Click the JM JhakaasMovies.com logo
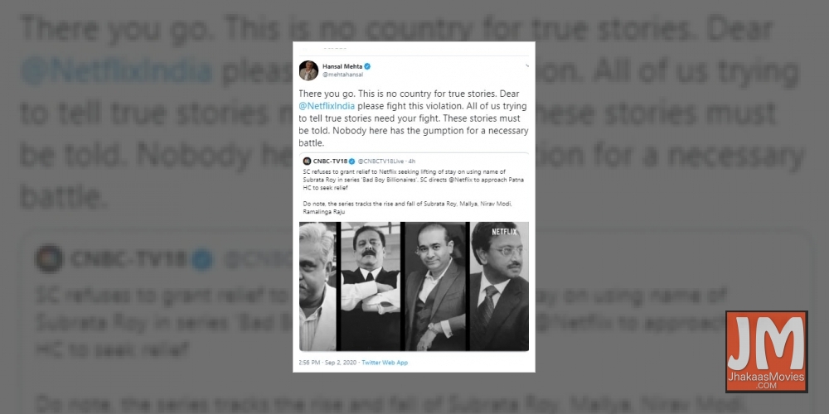 767,352
